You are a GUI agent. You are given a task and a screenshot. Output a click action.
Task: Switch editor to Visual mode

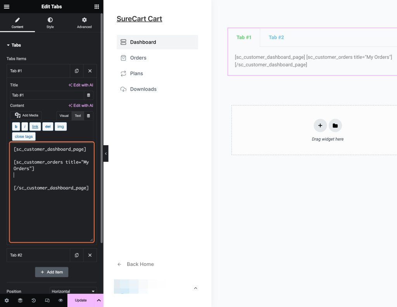click(x=64, y=115)
